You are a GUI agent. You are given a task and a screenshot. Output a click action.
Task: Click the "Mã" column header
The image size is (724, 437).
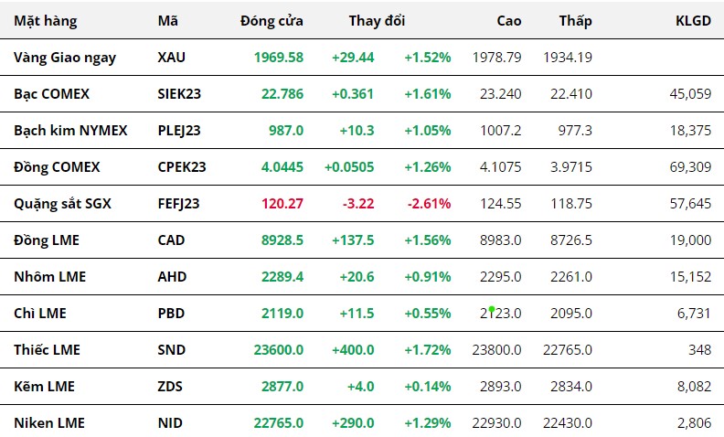coord(167,21)
